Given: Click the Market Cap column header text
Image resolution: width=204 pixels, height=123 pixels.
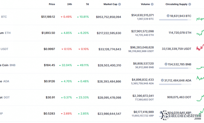Looking at the screenshot, I should point(110,4).
